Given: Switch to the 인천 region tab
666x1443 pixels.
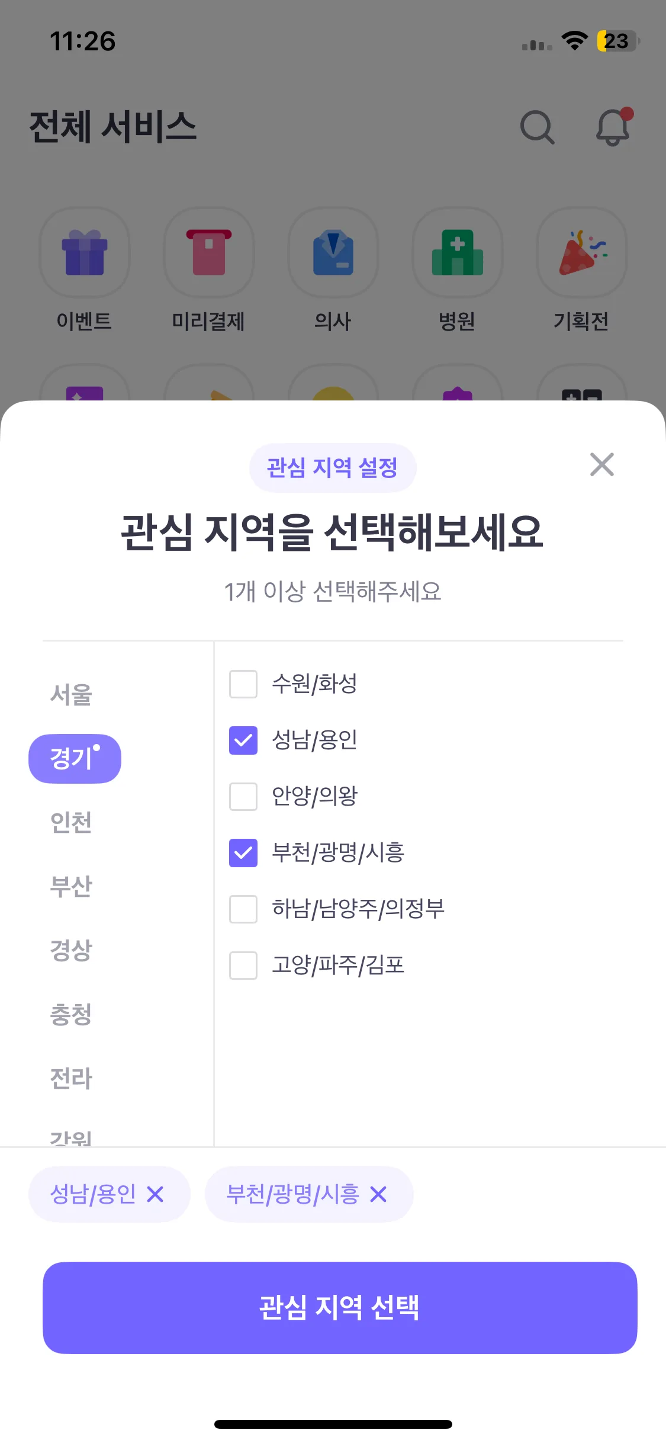Looking at the screenshot, I should 71,822.
